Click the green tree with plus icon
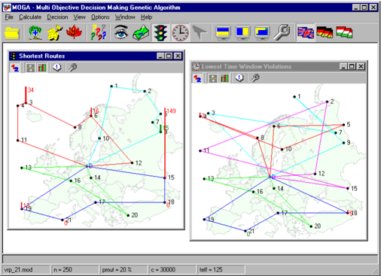The image size is (381, 276). point(35,33)
